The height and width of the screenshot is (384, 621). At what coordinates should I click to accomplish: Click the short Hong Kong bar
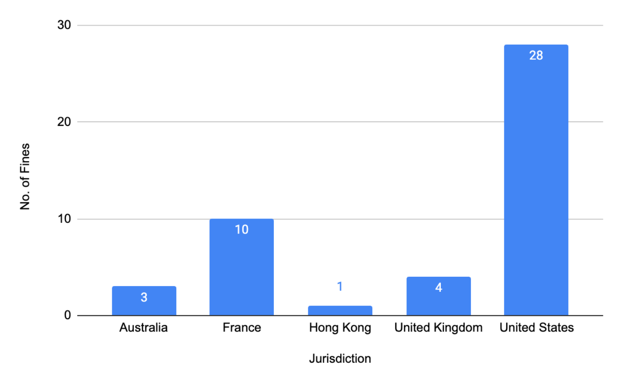pyautogui.click(x=340, y=311)
